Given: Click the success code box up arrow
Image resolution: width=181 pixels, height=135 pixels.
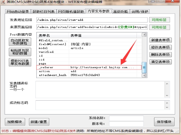Looking at the screenshot, I should point(167,103).
